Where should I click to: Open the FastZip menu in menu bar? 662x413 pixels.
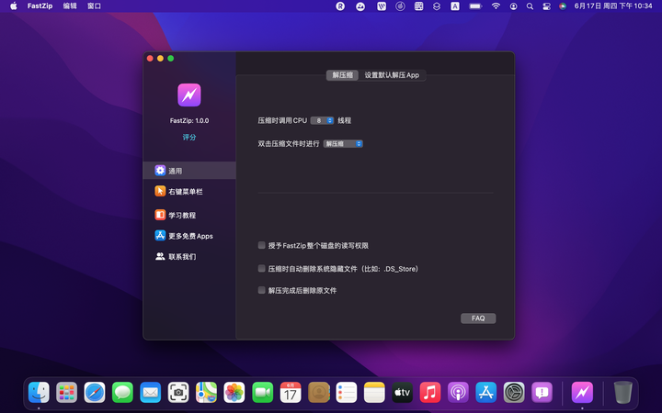[40, 6]
